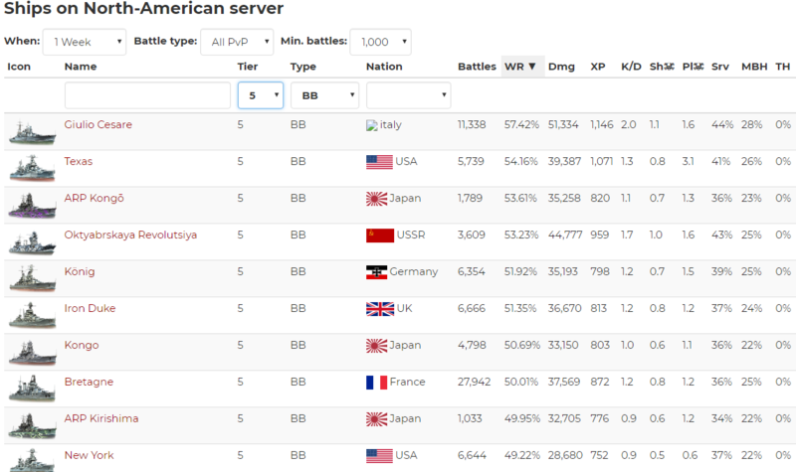Screen dimensions: 796x472
Task: Click the France flag in Bretagne row
Action: [376, 383]
